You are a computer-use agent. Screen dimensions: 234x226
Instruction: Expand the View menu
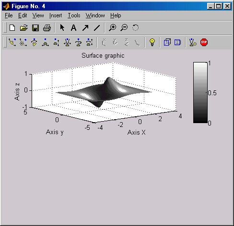click(38, 15)
